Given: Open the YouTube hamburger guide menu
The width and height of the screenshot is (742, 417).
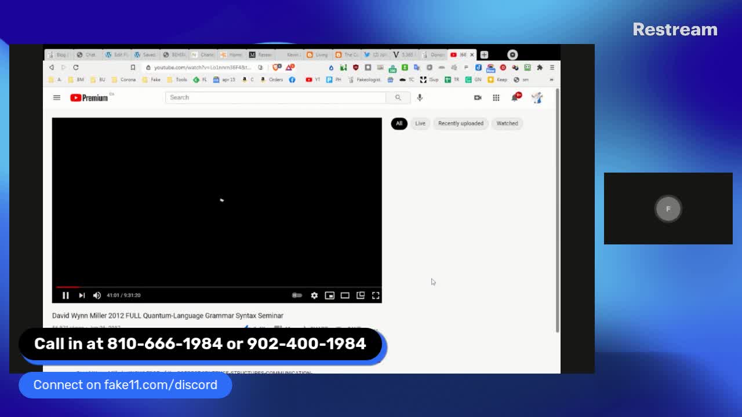Looking at the screenshot, I should point(57,97).
